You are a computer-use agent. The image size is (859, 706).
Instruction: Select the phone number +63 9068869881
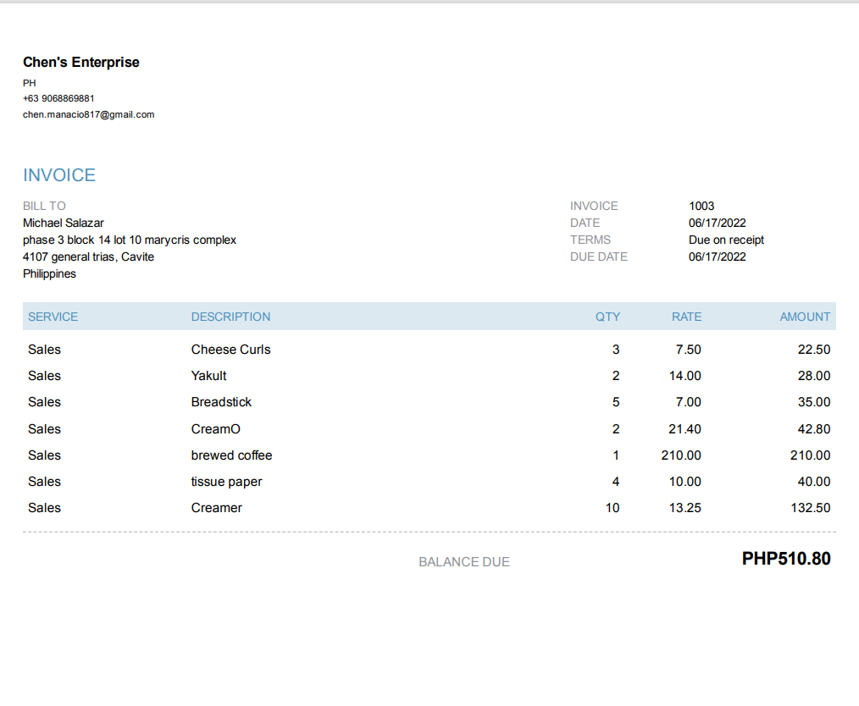[58, 98]
